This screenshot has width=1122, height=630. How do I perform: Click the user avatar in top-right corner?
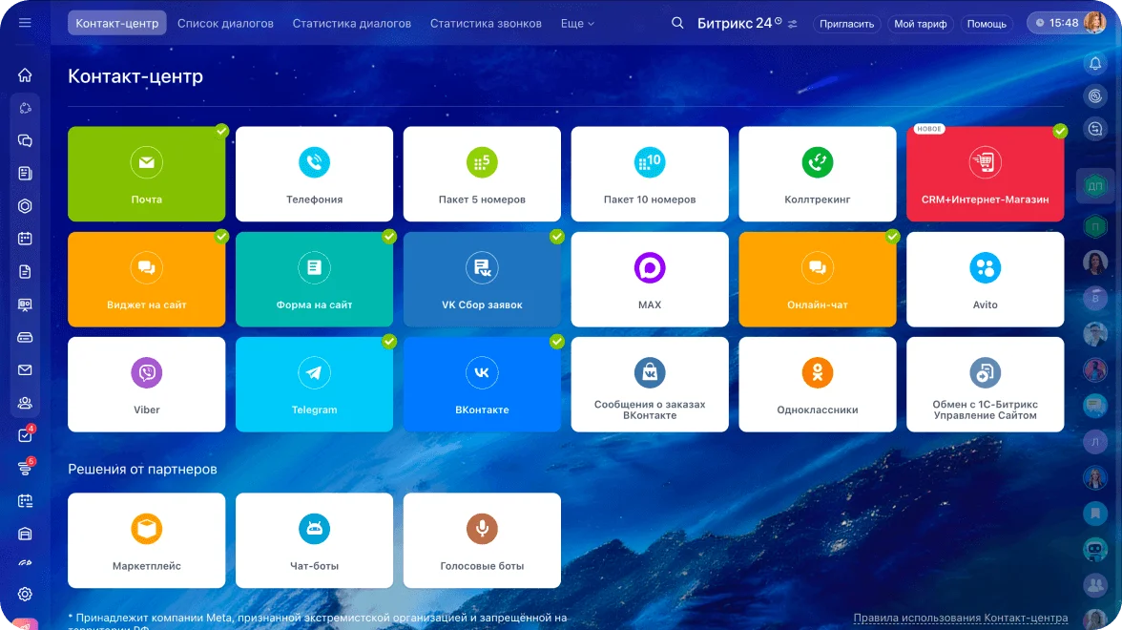pos(1094,23)
